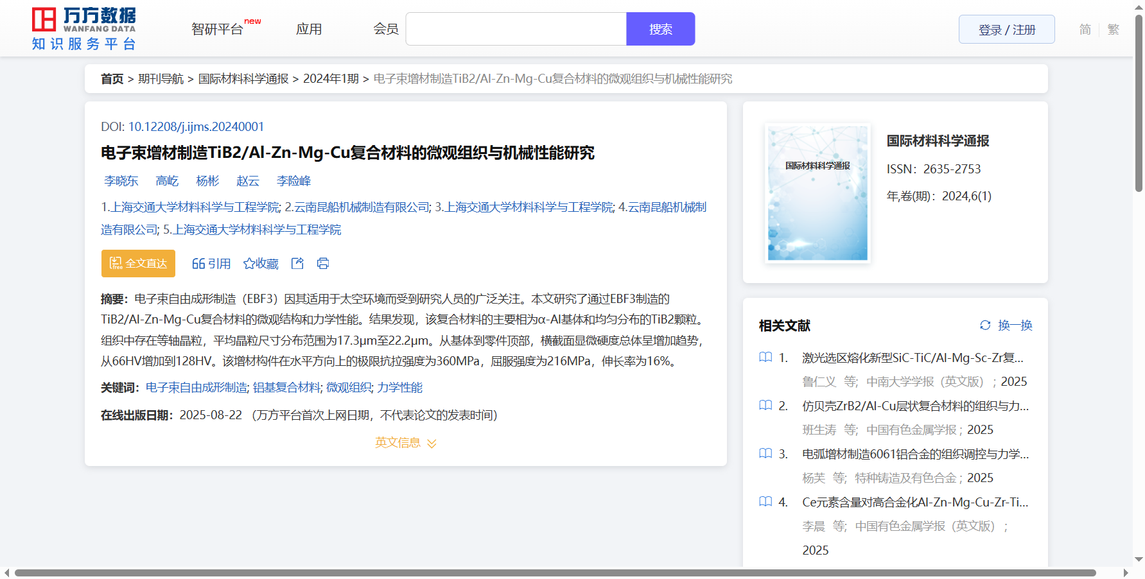Open full text via 全文直达 button
The width and height of the screenshot is (1145, 579).
coord(138,263)
